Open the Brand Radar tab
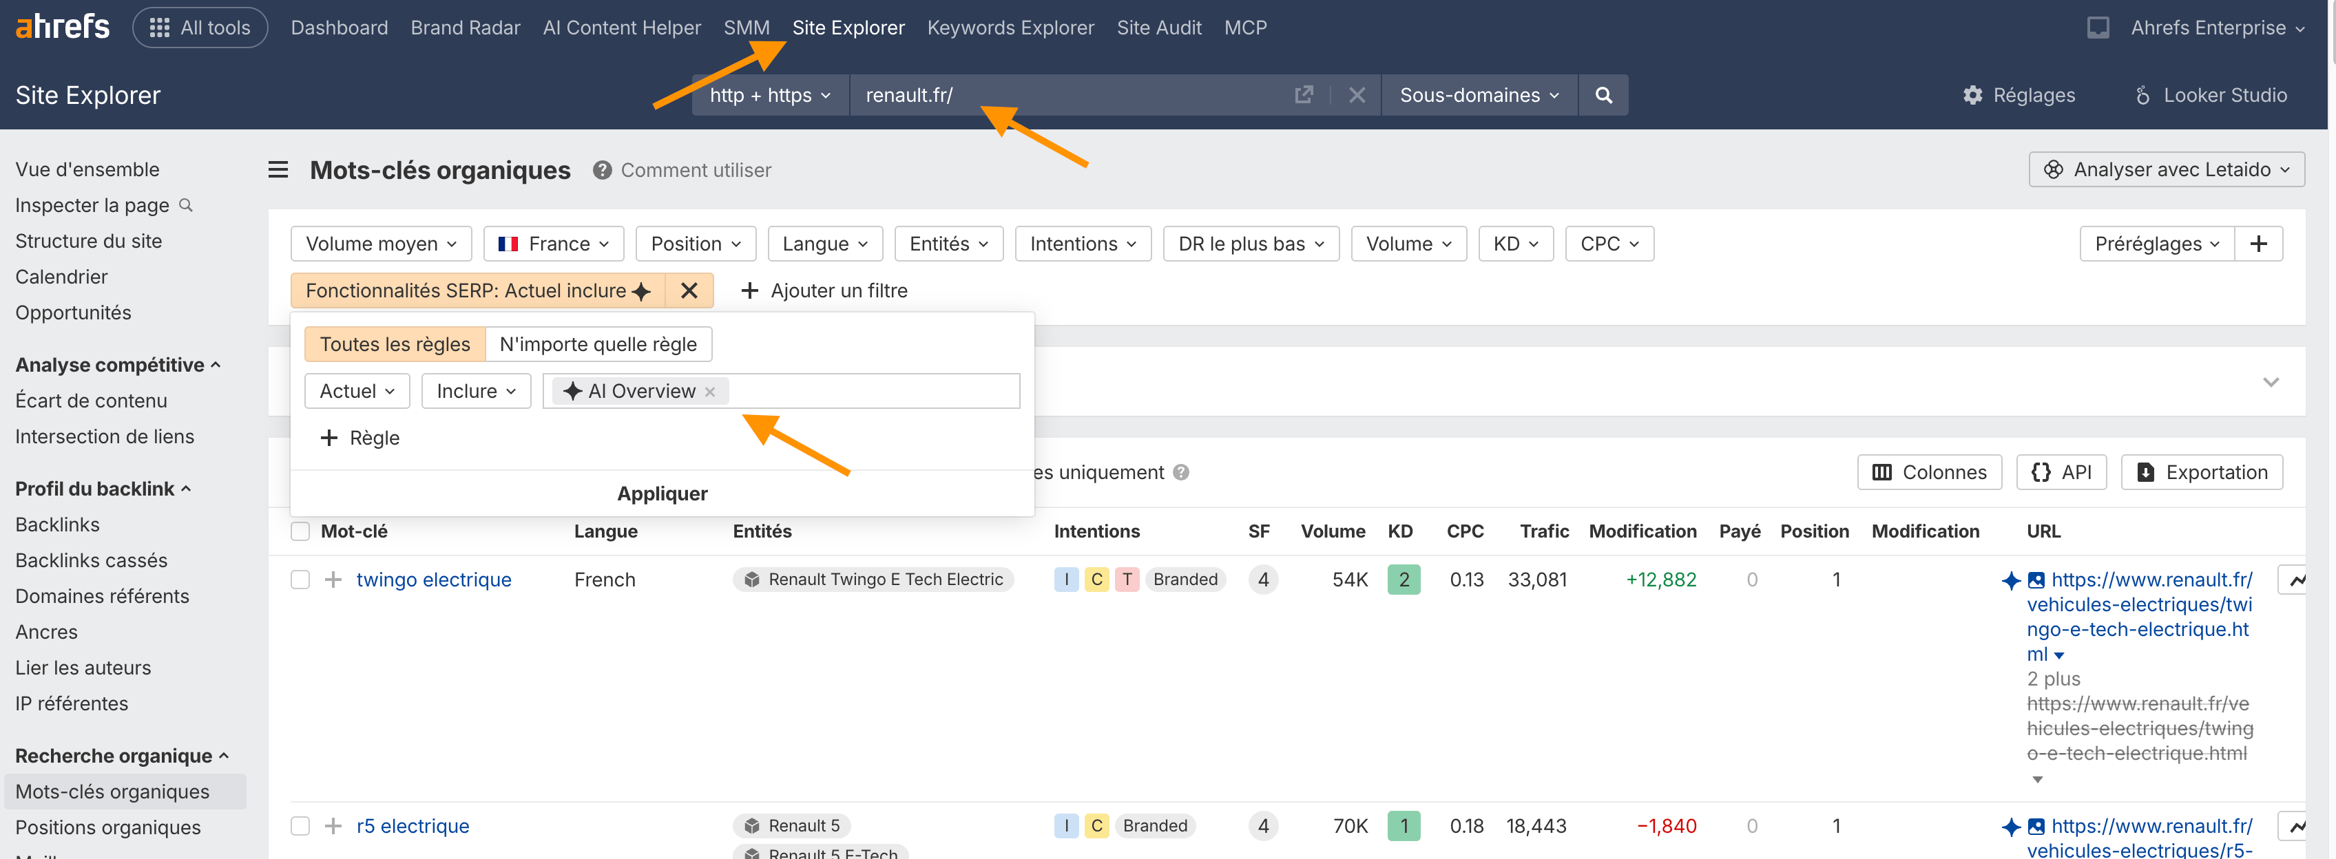Image resolution: width=2336 pixels, height=859 pixels. point(466,28)
